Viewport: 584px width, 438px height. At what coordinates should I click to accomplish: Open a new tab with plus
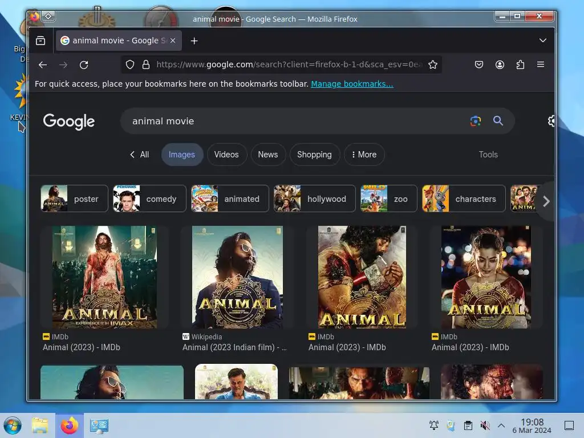click(194, 40)
